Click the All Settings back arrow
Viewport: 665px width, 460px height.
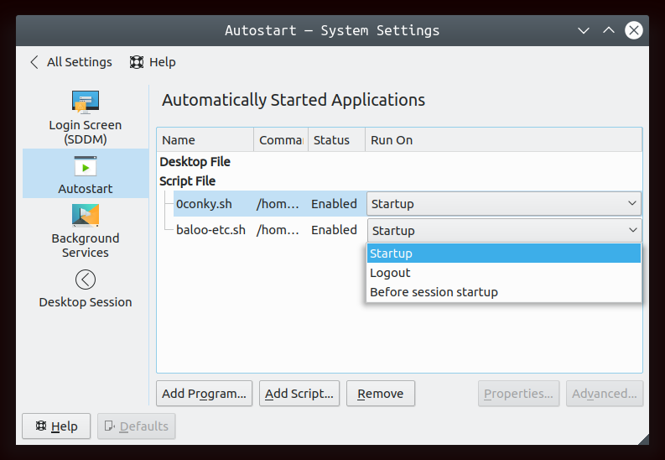34,62
